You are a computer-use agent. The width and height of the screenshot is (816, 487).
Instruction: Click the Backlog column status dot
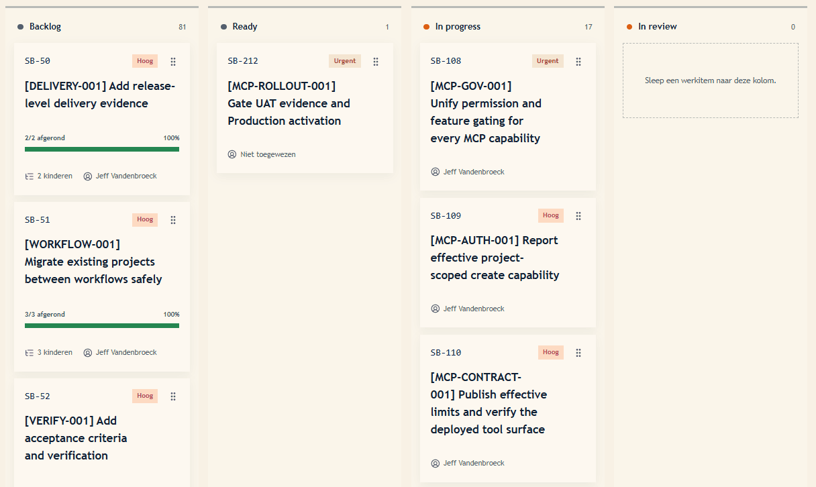point(21,27)
